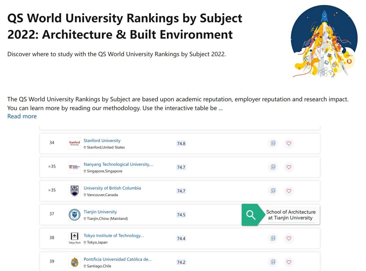This screenshot has width=366, height=271.
Task: Click School of Architecture at Tianjin University tooltip
Action: [291, 215]
